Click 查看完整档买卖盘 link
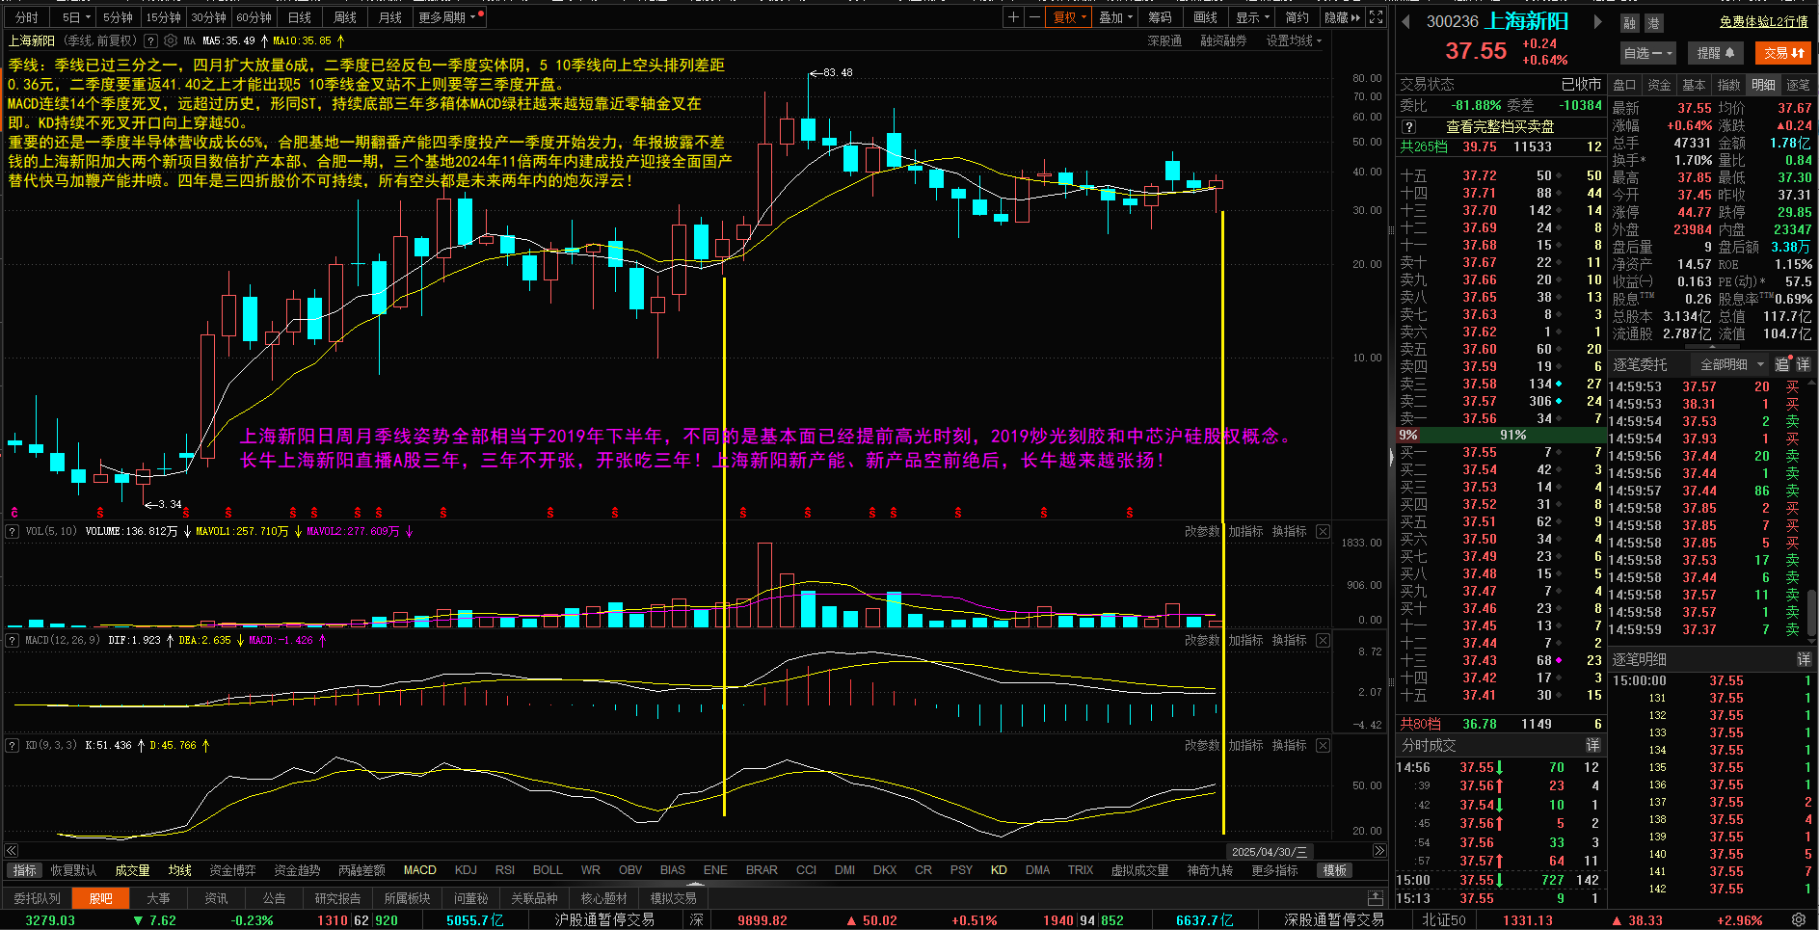This screenshot has height=930, width=1819. [1500, 127]
